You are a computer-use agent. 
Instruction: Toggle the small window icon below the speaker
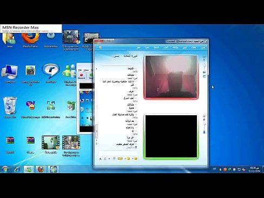tap(204, 76)
